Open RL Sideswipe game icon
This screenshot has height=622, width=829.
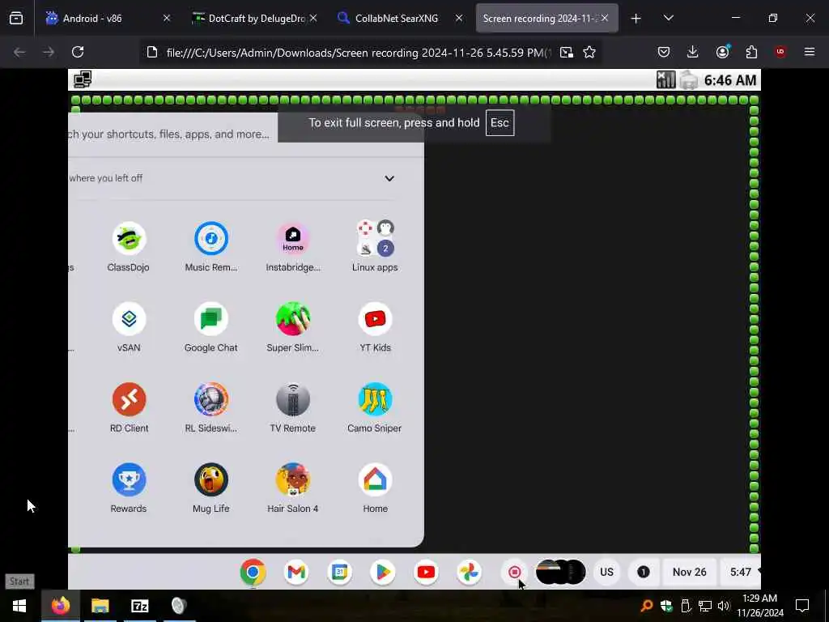point(211,399)
